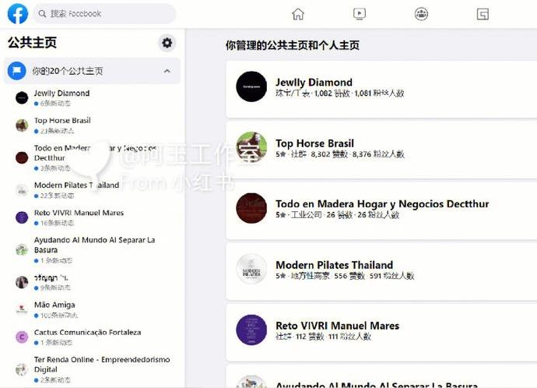Screen dimensions: 537x388
Task: Click '6条新动态' under Jewlly Diamond
Action: [x=55, y=103]
